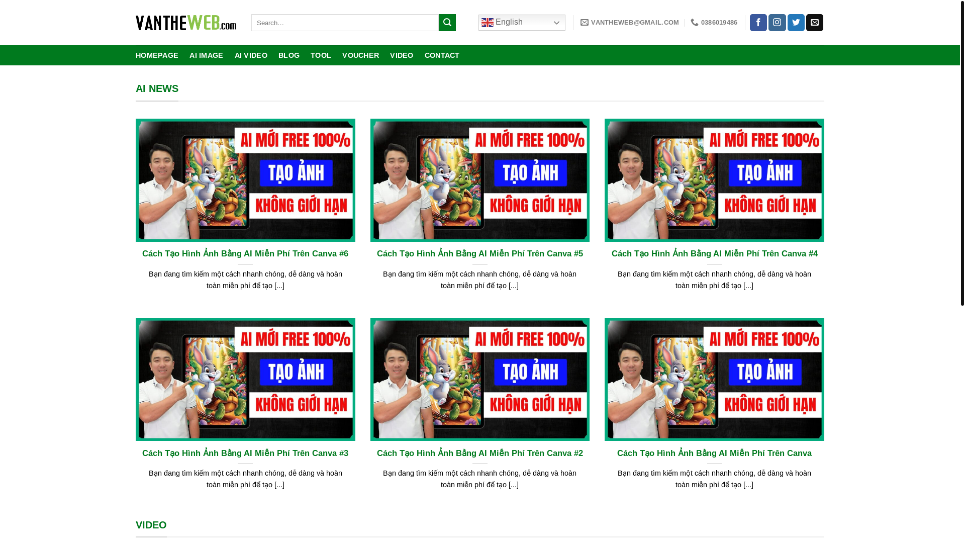Click the search magnifier button

447,23
